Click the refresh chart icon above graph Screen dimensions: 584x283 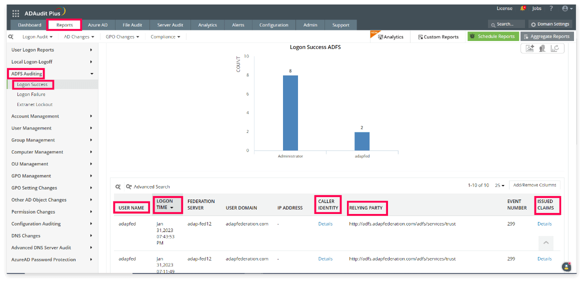click(554, 48)
